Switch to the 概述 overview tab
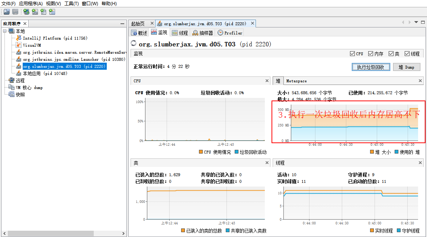Image resolution: width=427 pixels, height=237 pixels. [139, 33]
